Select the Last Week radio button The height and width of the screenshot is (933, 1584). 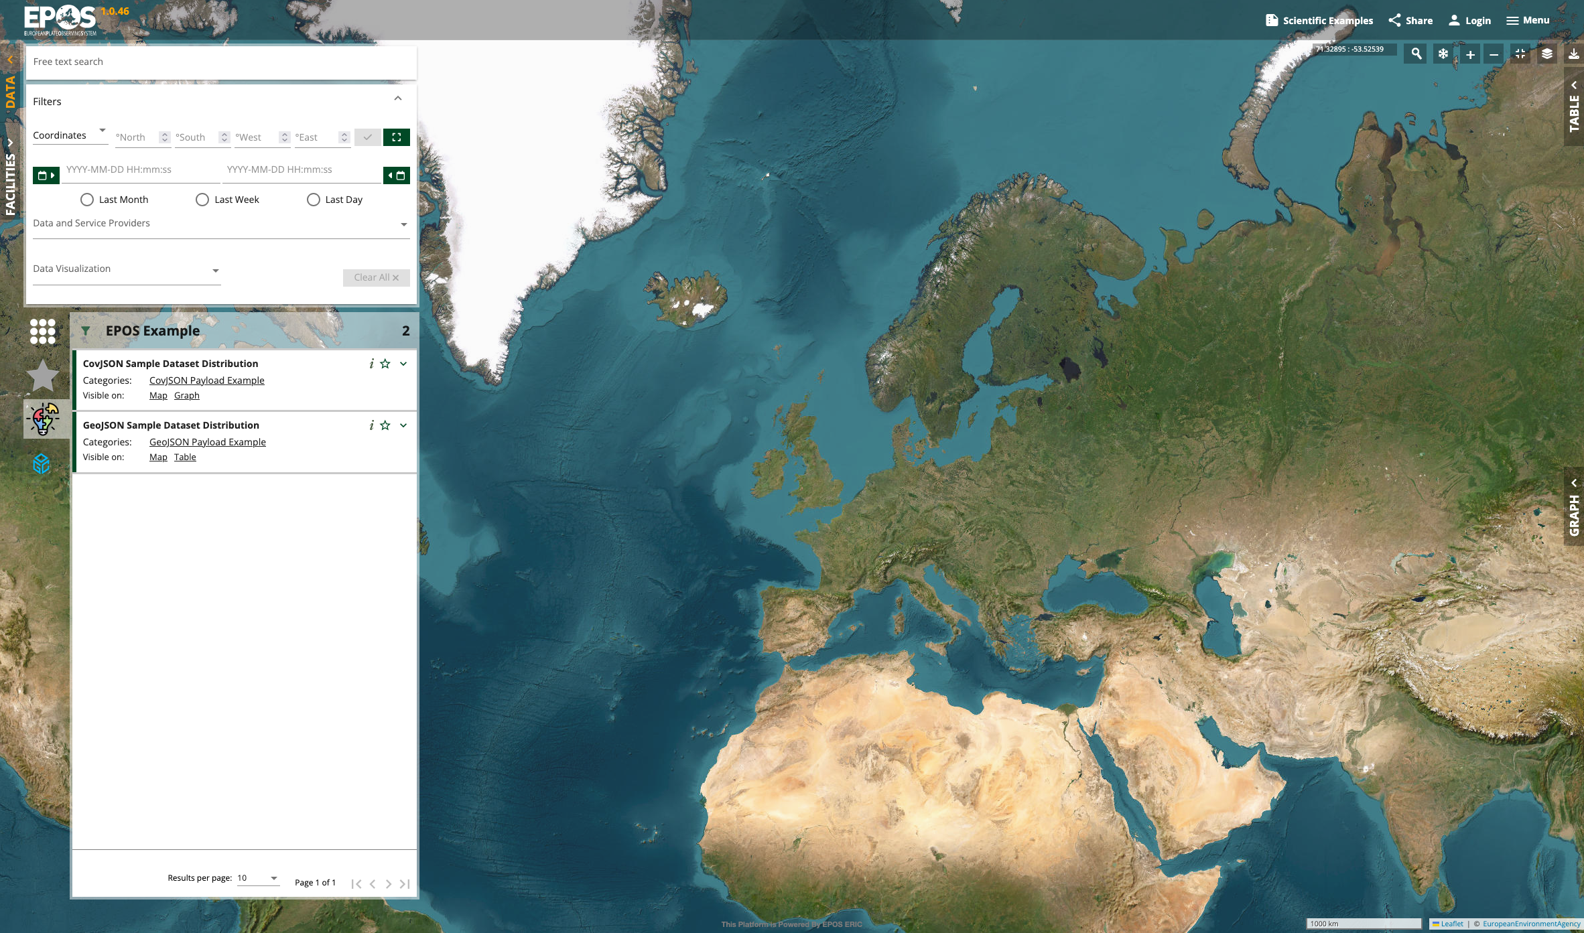(202, 199)
